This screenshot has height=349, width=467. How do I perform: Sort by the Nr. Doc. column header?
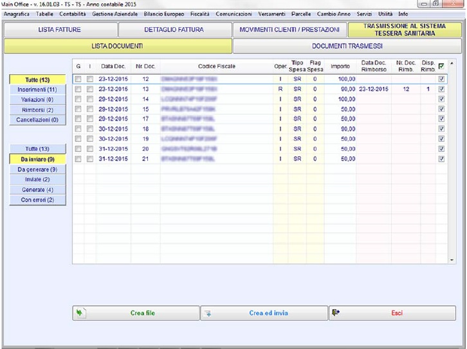[145, 66]
